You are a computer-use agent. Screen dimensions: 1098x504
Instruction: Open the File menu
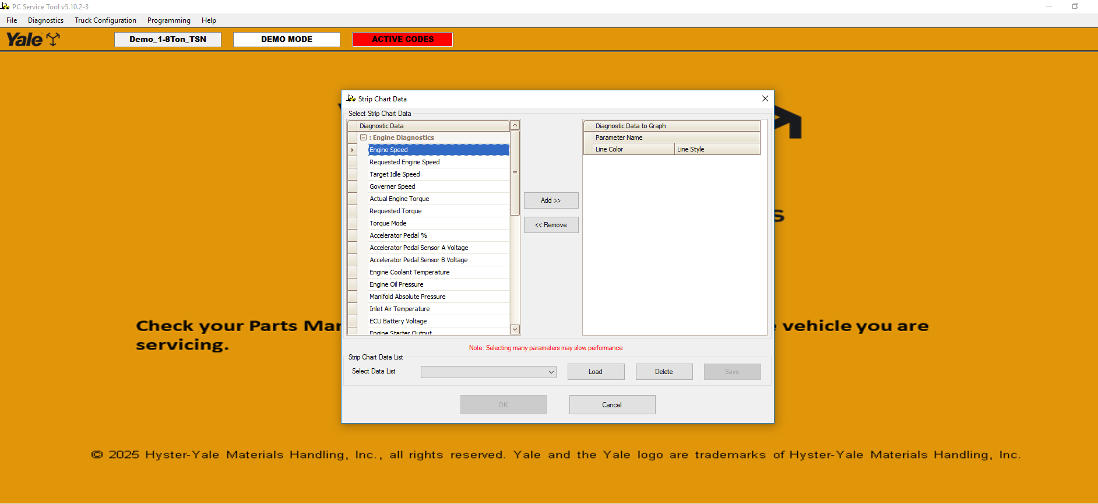coord(12,20)
